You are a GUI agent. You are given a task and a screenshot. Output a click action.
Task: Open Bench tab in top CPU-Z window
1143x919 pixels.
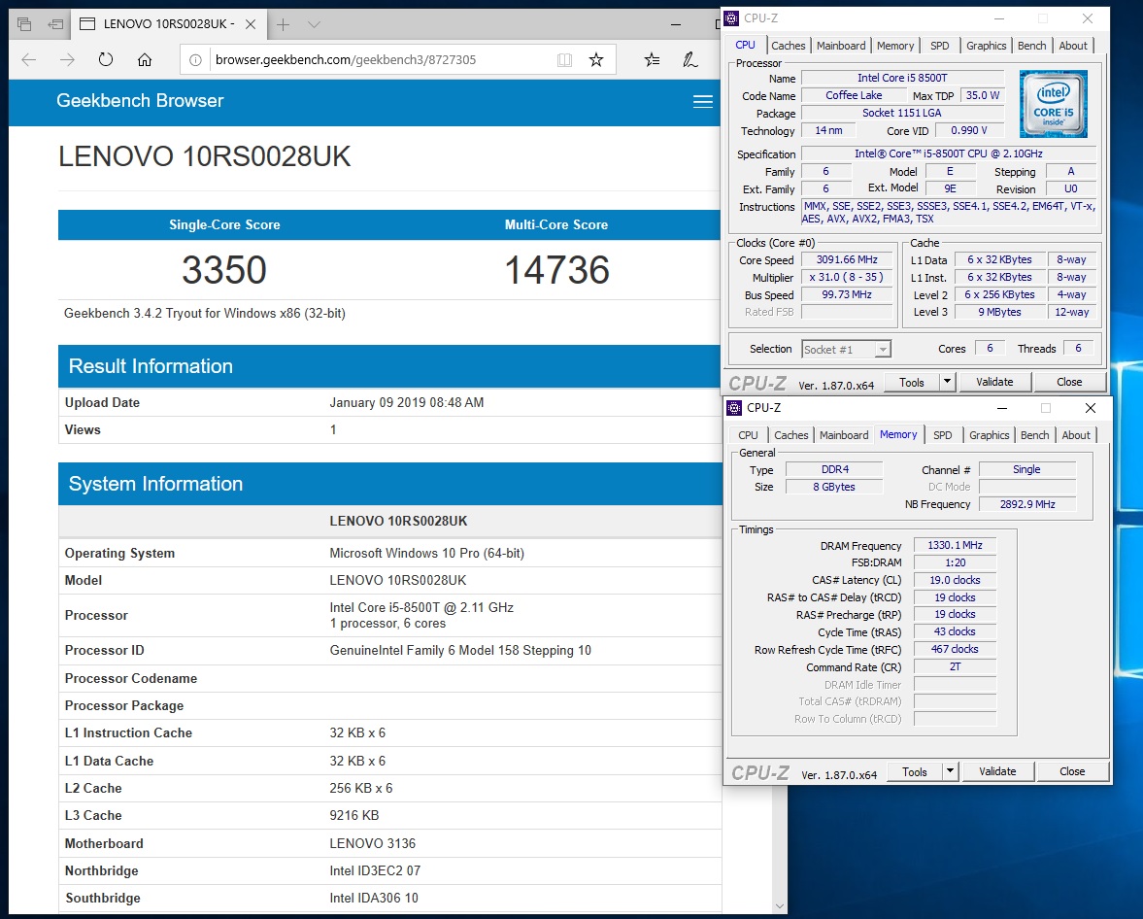click(1031, 46)
